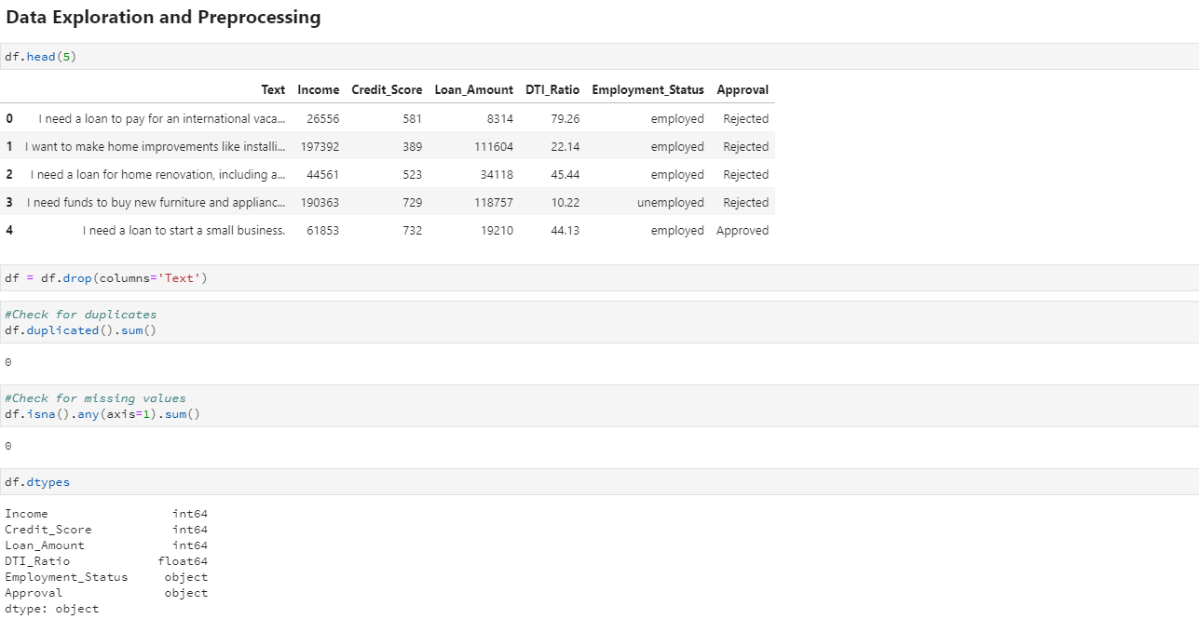Click the Employment_Status column header in table
The height and width of the screenshot is (619, 1199).
point(647,90)
